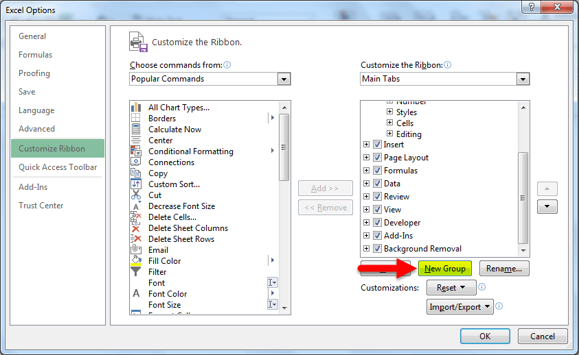Click the Conditional Formatting icon
579x355 pixels.
136,151
